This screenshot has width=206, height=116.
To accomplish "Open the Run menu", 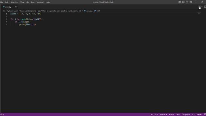I will pyautogui.click(x=33, y=2).
